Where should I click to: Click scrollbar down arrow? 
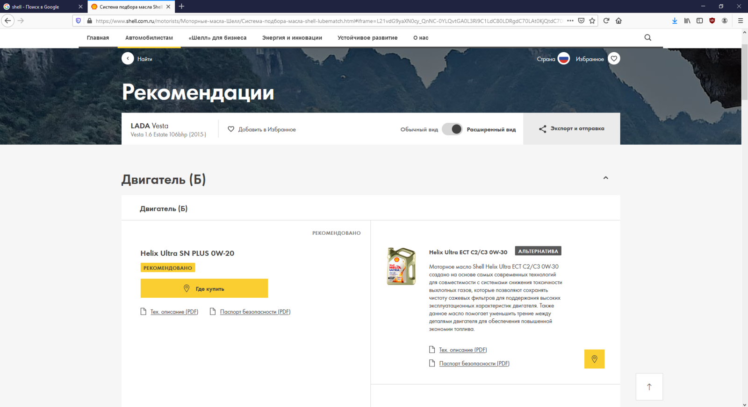coord(745,404)
